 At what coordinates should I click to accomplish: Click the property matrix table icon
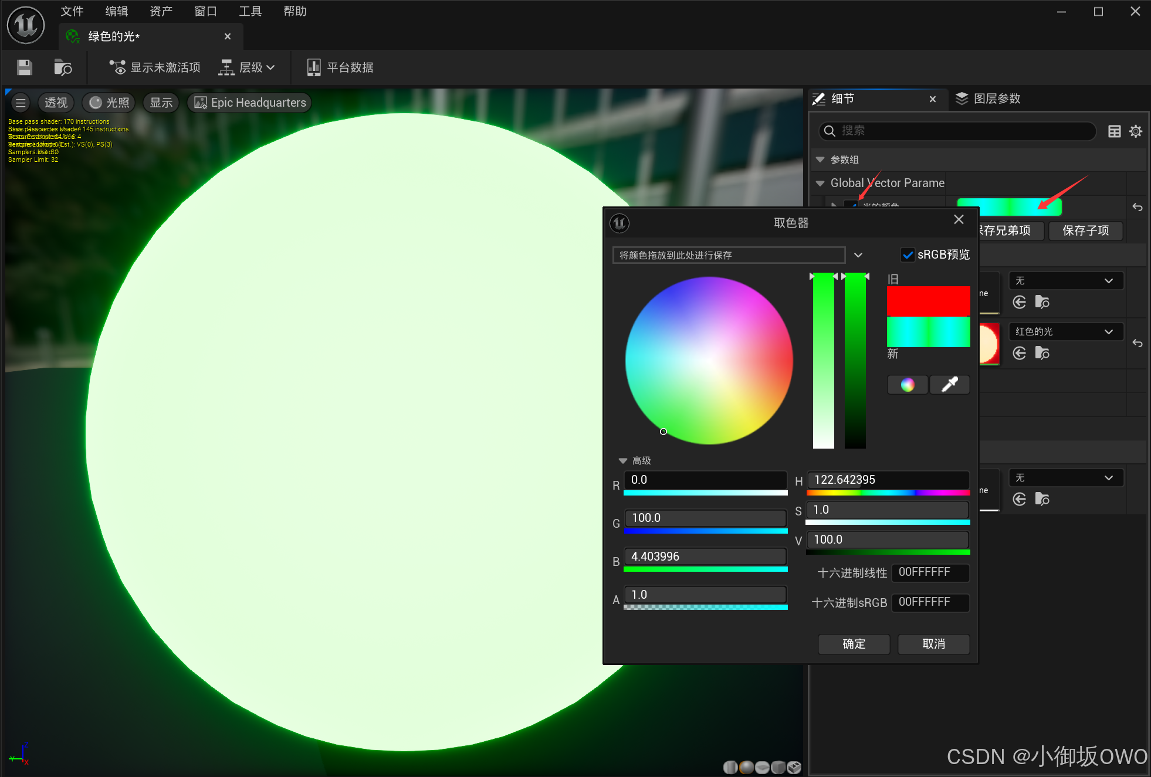click(1114, 131)
